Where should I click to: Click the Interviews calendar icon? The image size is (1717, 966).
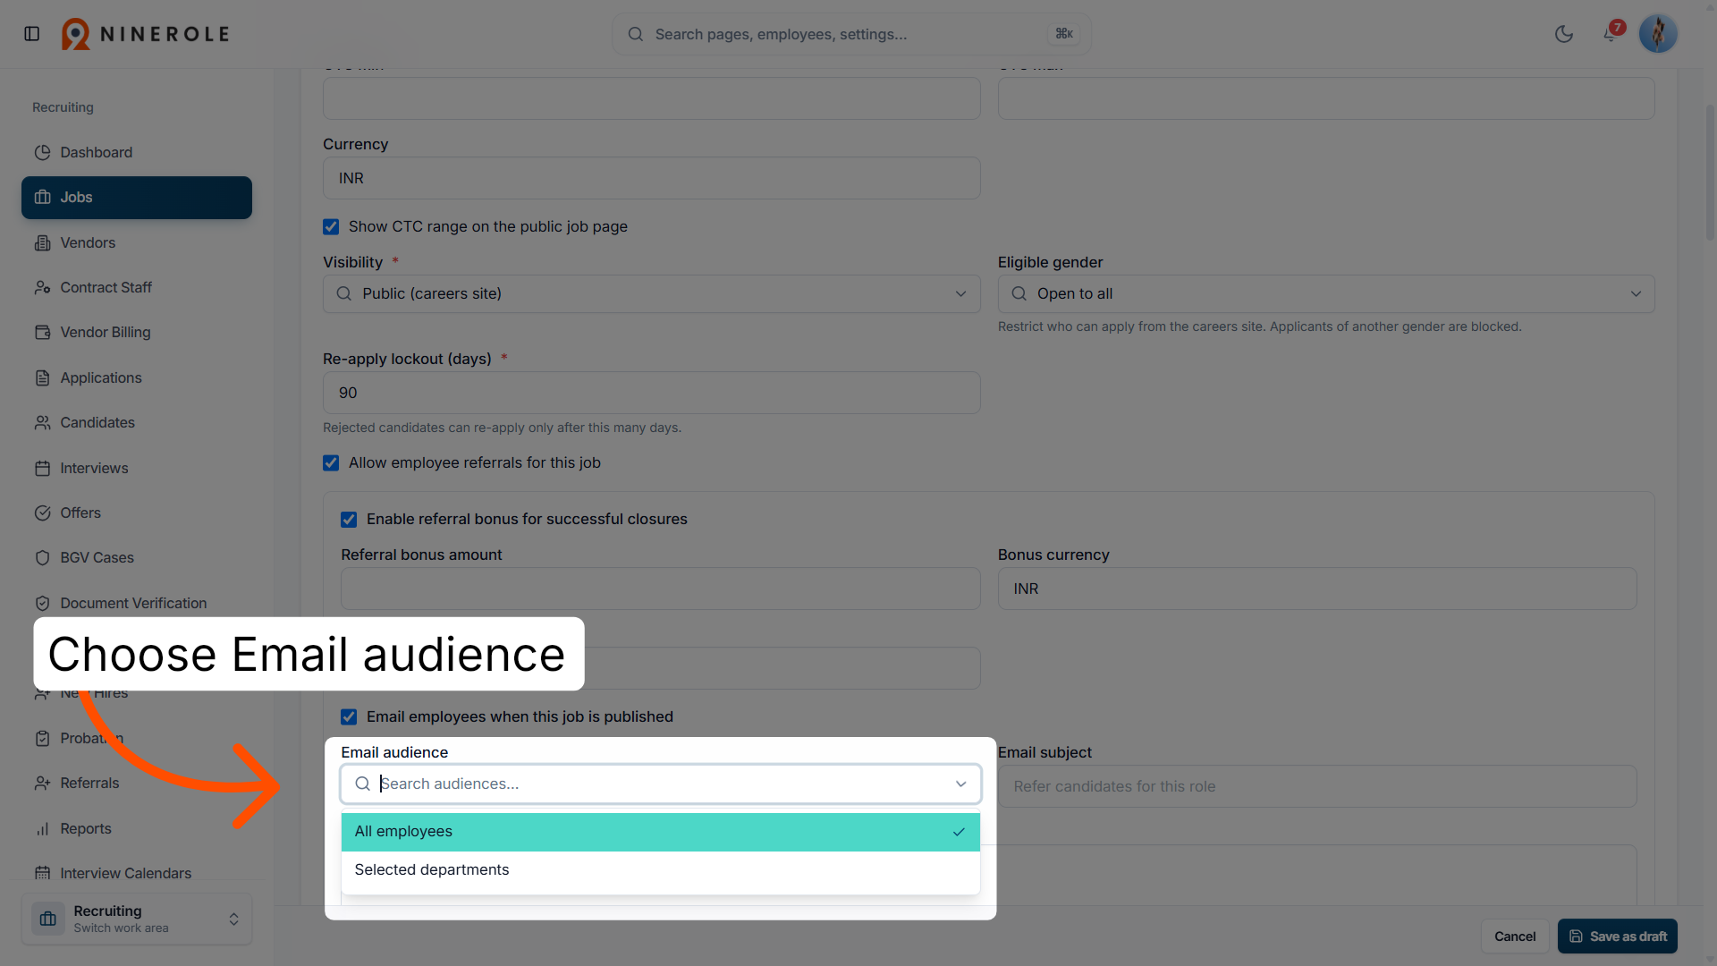pos(42,468)
